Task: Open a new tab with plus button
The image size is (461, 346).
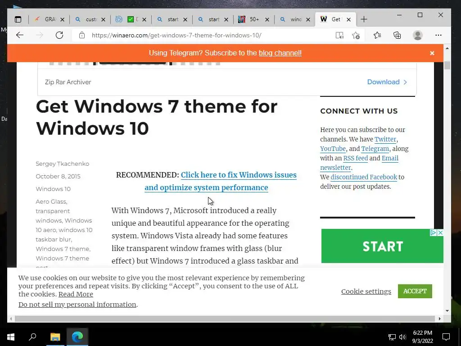Action: 364,19
